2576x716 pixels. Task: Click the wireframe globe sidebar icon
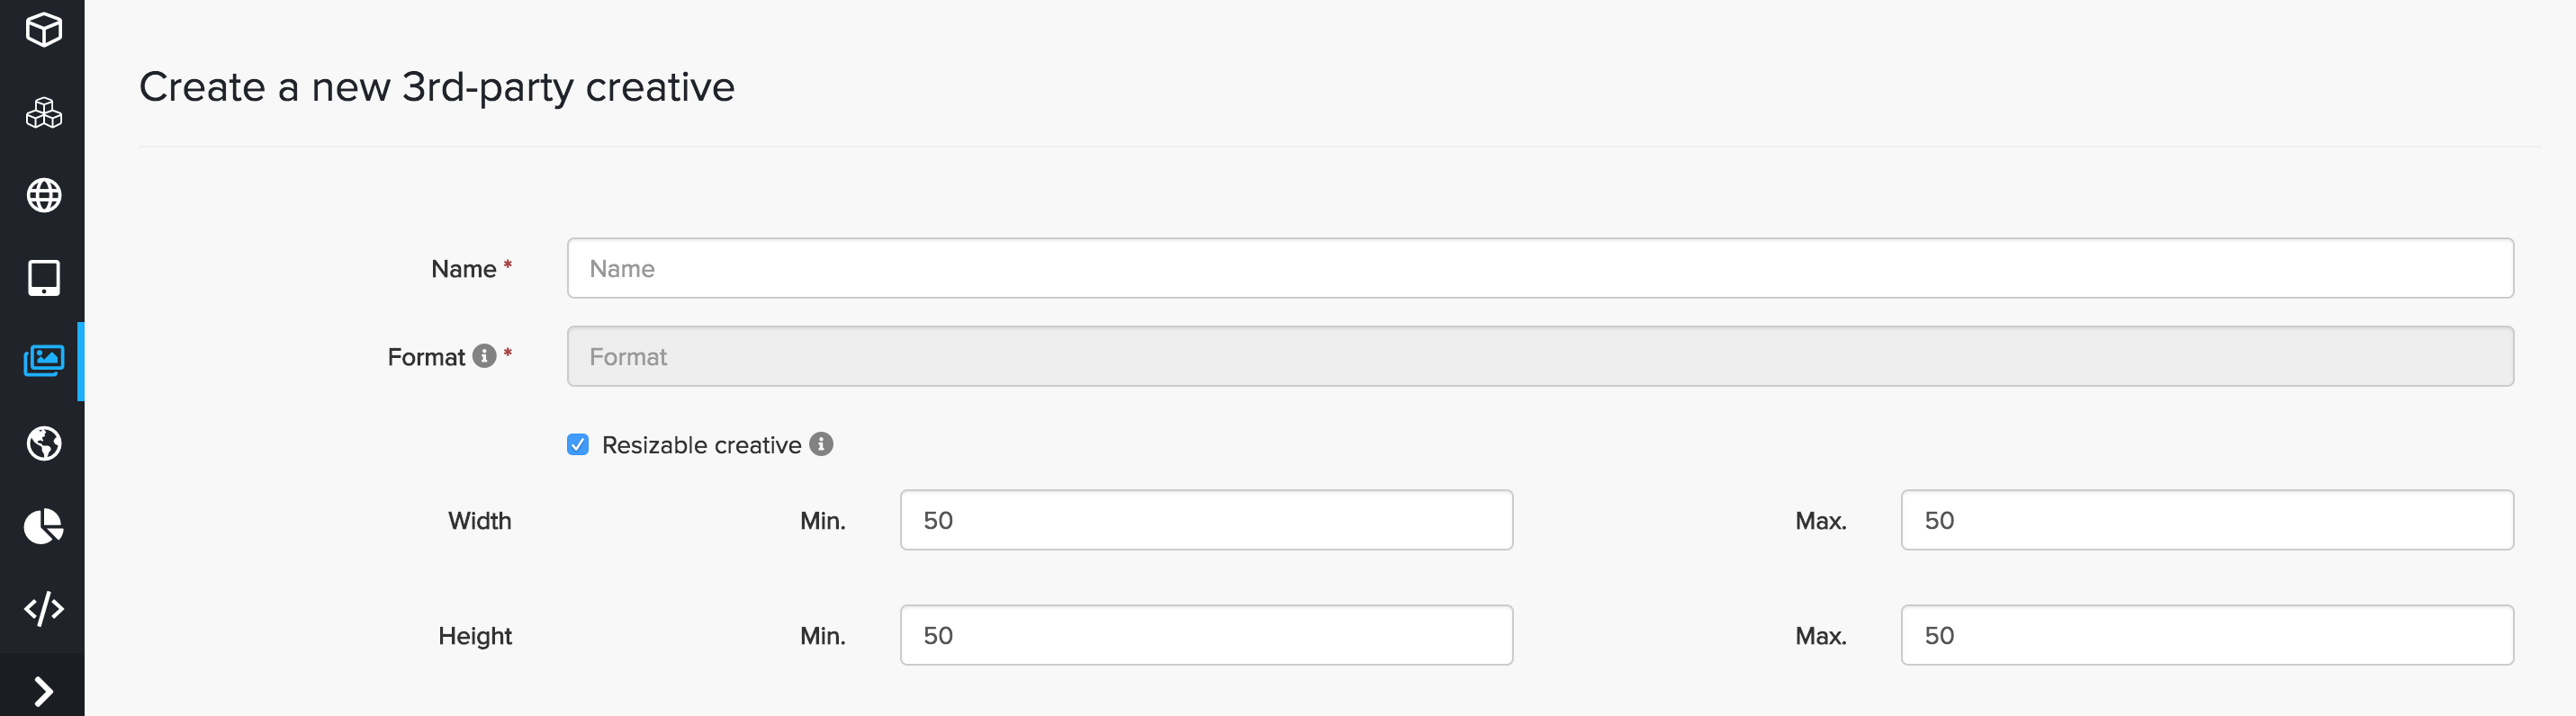43,195
